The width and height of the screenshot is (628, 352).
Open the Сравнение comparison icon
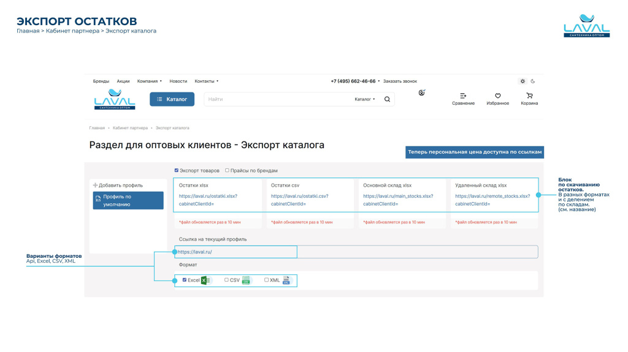click(x=463, y=96)
